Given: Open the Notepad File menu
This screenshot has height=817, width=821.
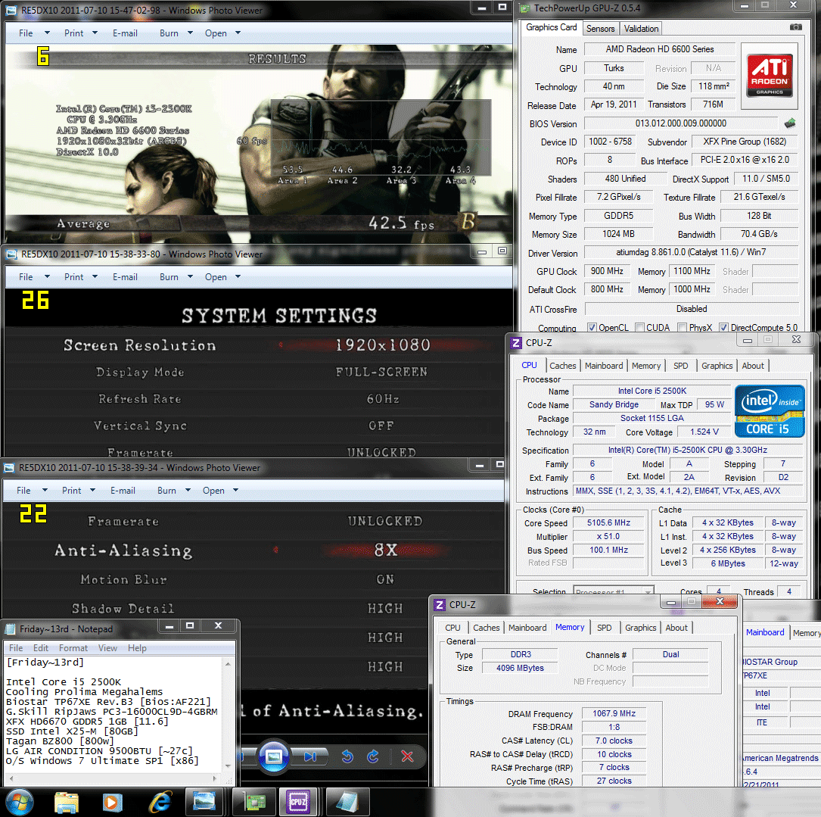Looking at the screenshot, I should click(x=16, y=648).
